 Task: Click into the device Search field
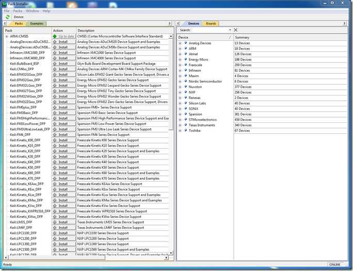(210, 30)
